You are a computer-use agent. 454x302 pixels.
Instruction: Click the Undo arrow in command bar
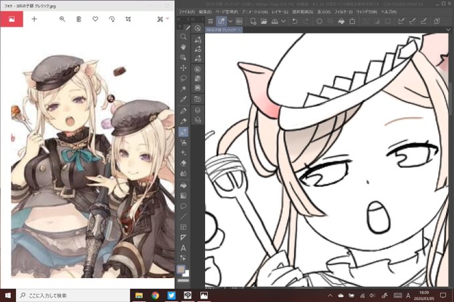(294, 21)
